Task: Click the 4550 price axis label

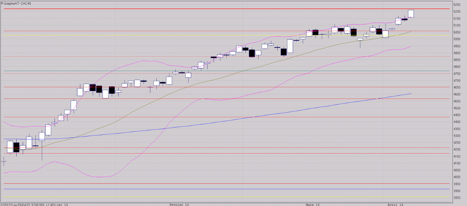Action: [457, 101]
